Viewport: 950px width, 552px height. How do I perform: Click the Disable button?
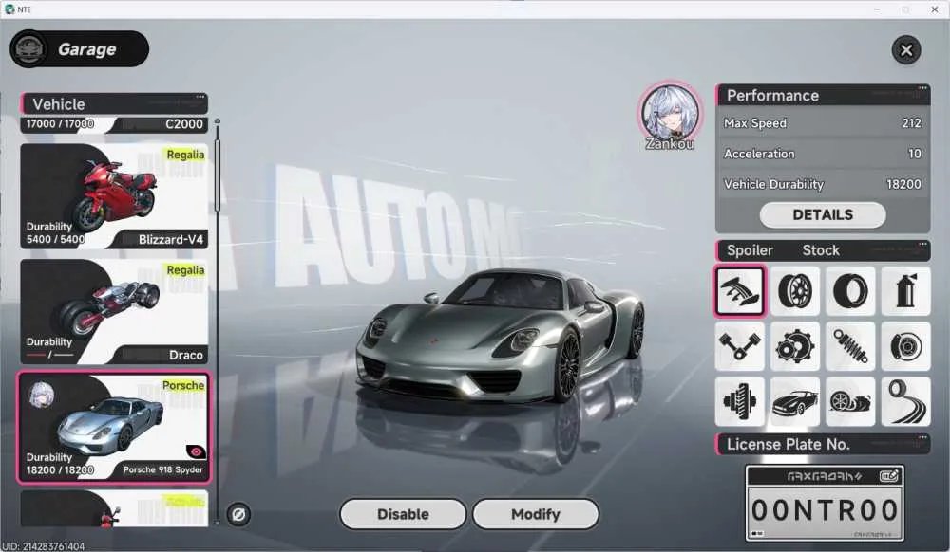[x=403, y=514]
